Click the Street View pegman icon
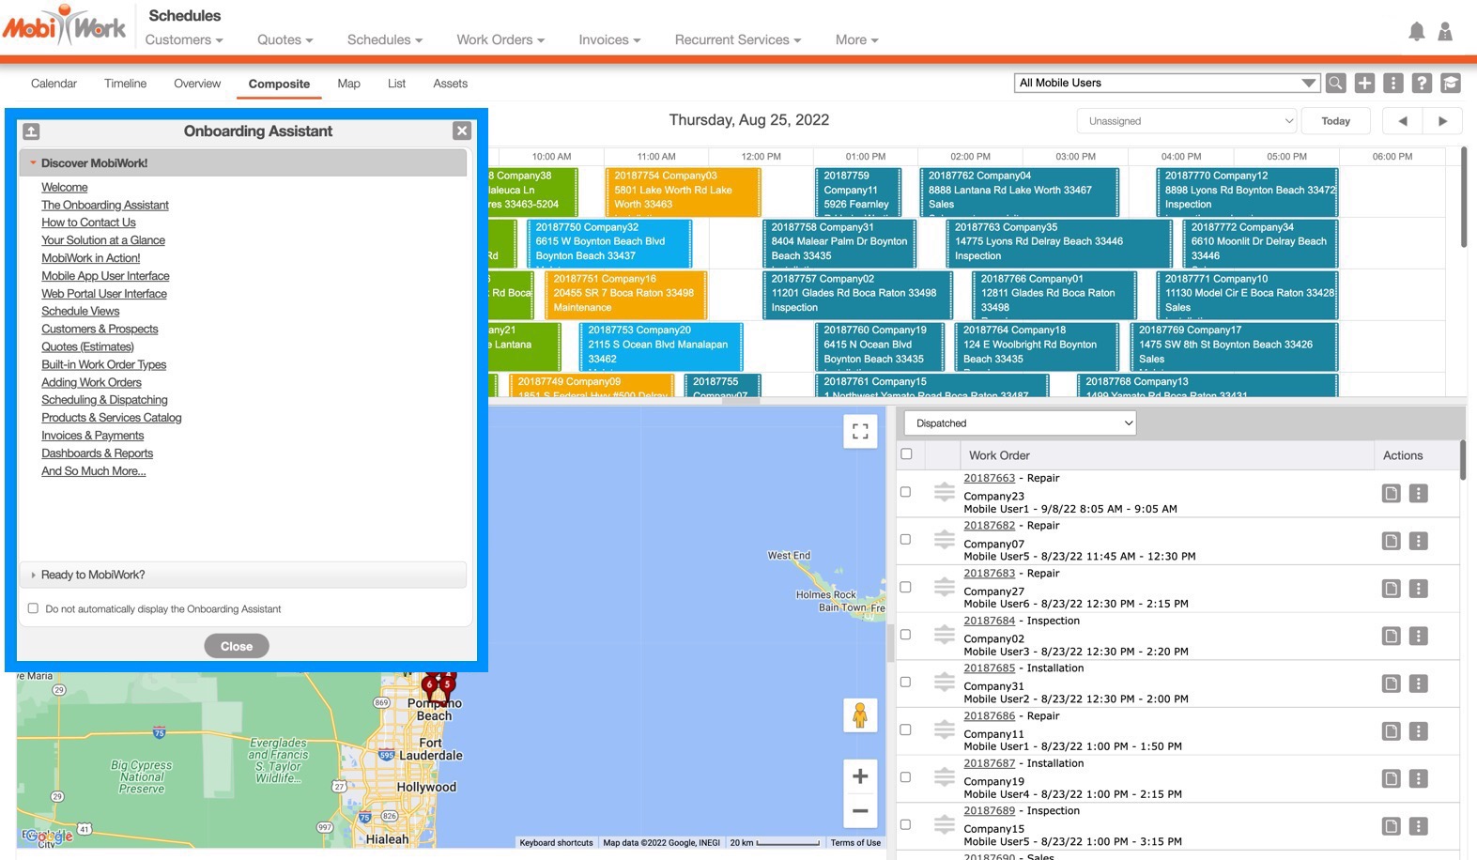This screenshot has height=860, width=1477. click(x=859, y=716)
